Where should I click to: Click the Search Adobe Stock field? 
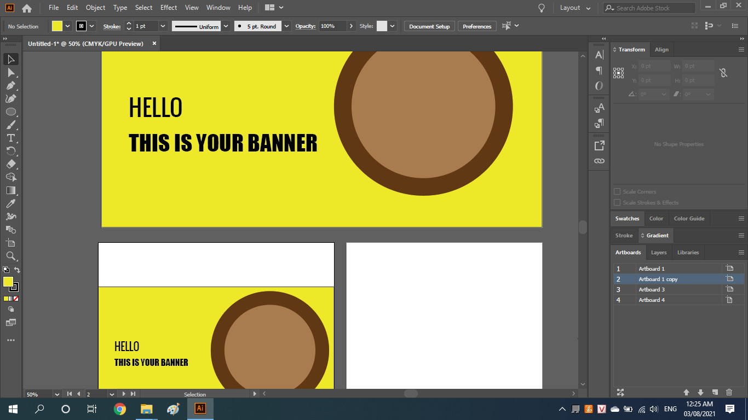[x=649, y=8]
